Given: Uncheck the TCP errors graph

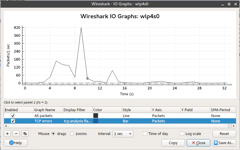Looking at the screenshot, I should point(13,121).
